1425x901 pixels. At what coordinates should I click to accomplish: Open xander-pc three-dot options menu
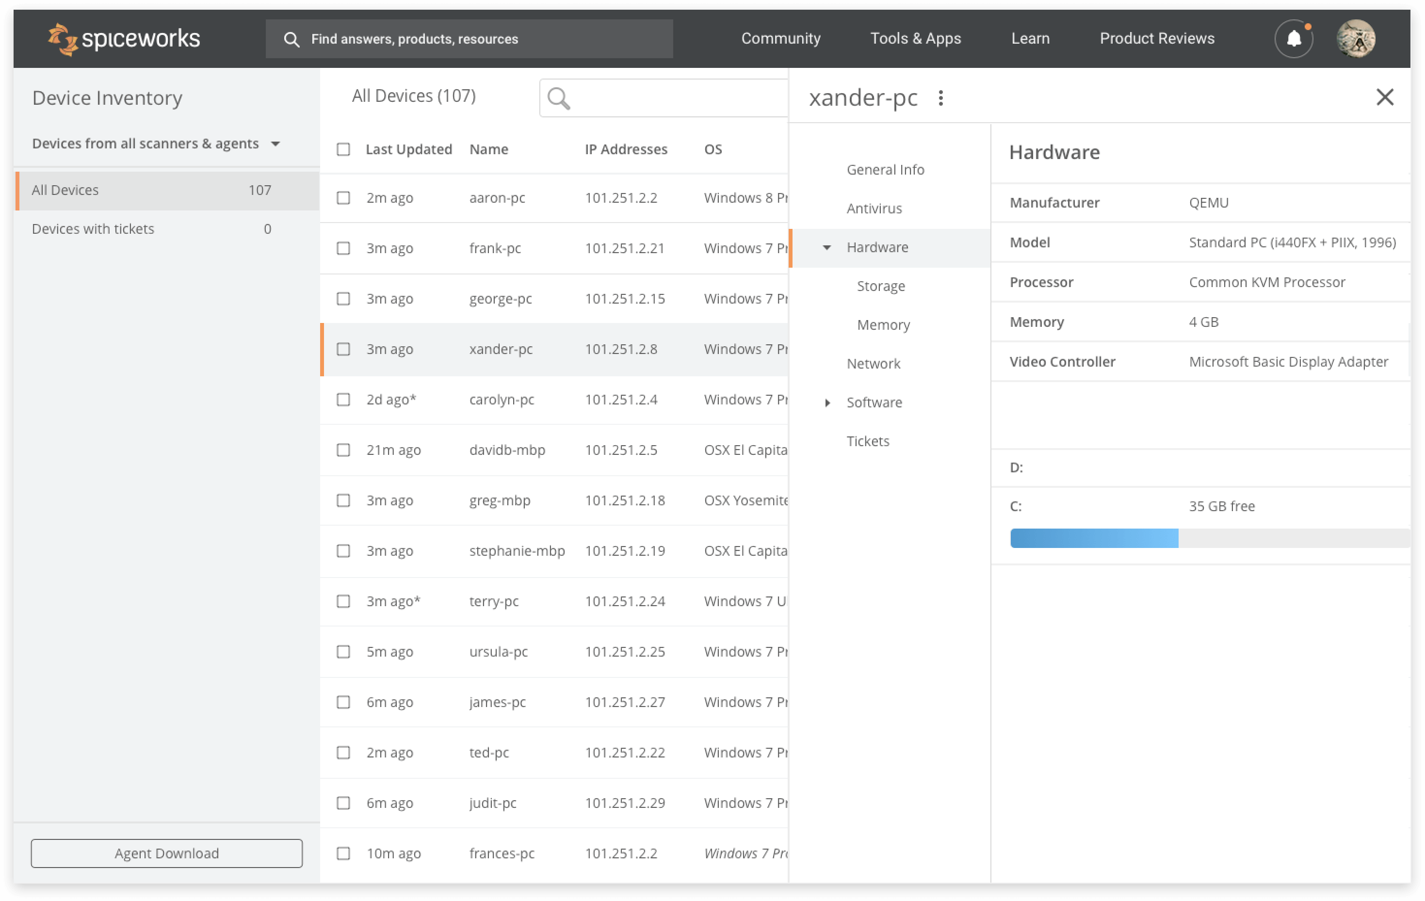click(940, 97)
